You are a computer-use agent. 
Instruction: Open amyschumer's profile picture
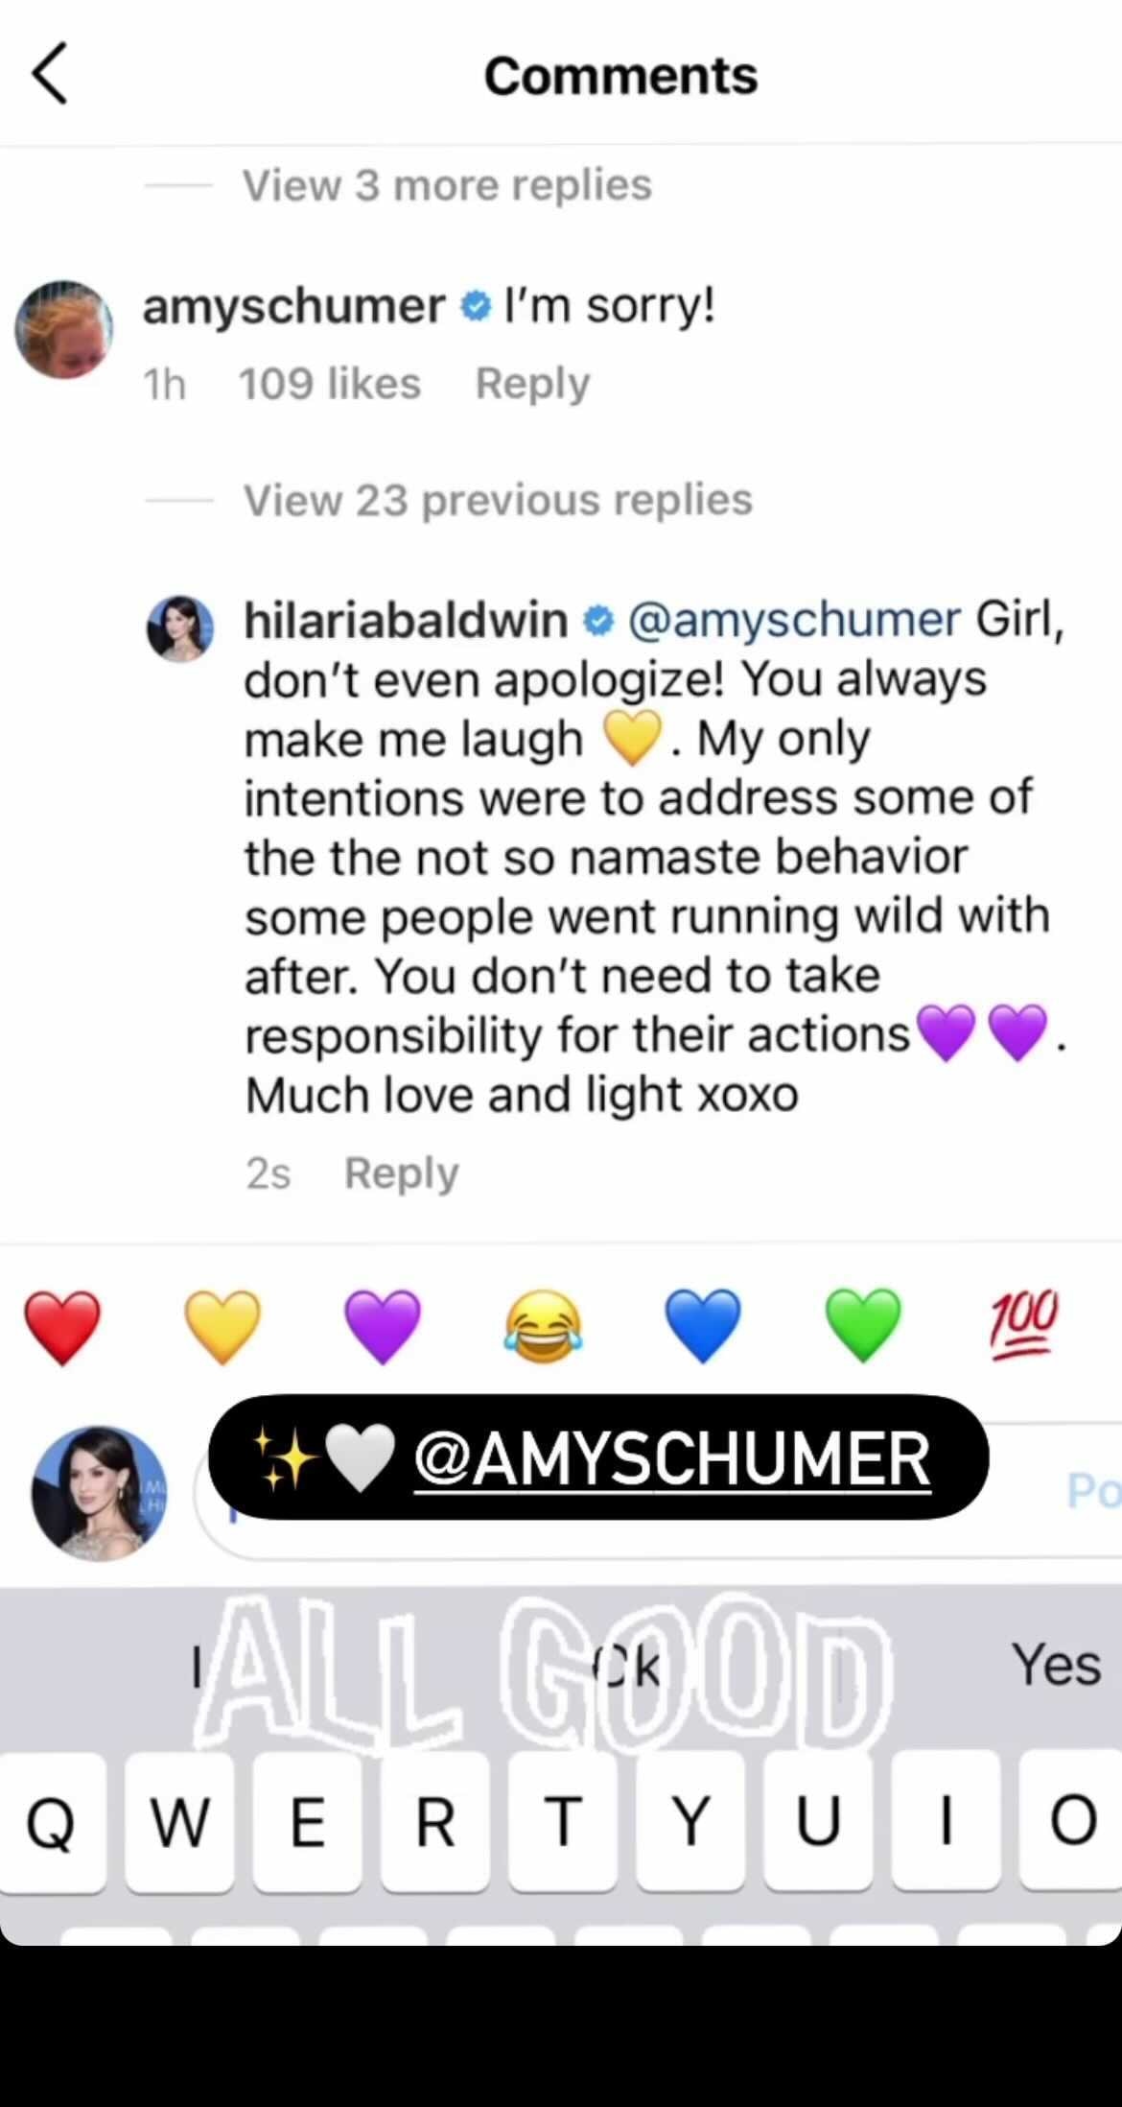pyautogui.click(x=64, y=329)
